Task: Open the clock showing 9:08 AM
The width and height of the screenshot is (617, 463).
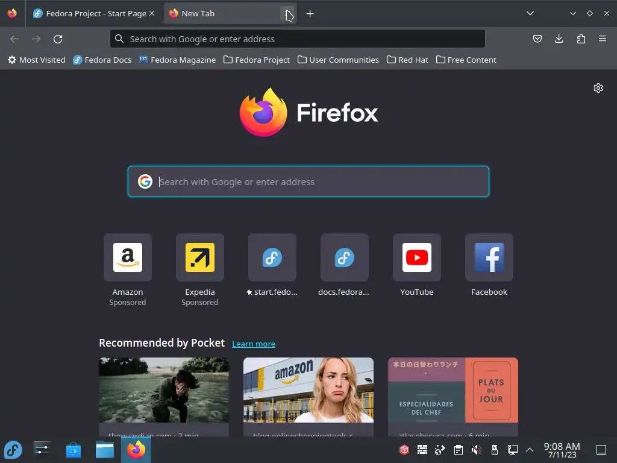Action: click(x=562, y=450)
